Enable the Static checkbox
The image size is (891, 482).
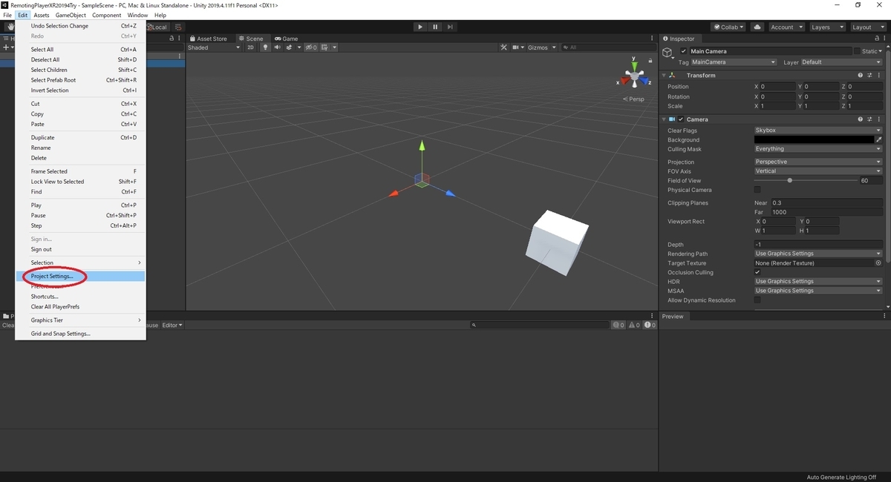pyautogui.click(x=857, y=51)
